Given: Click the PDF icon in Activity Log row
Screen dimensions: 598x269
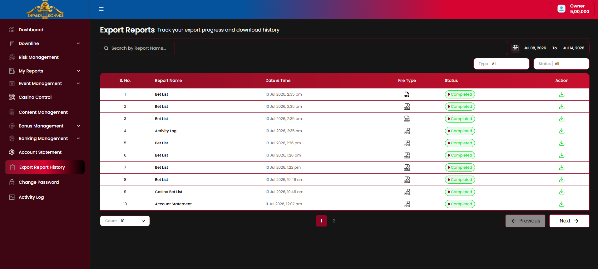Looking at the screenshot, I should [x=407, y=131].
